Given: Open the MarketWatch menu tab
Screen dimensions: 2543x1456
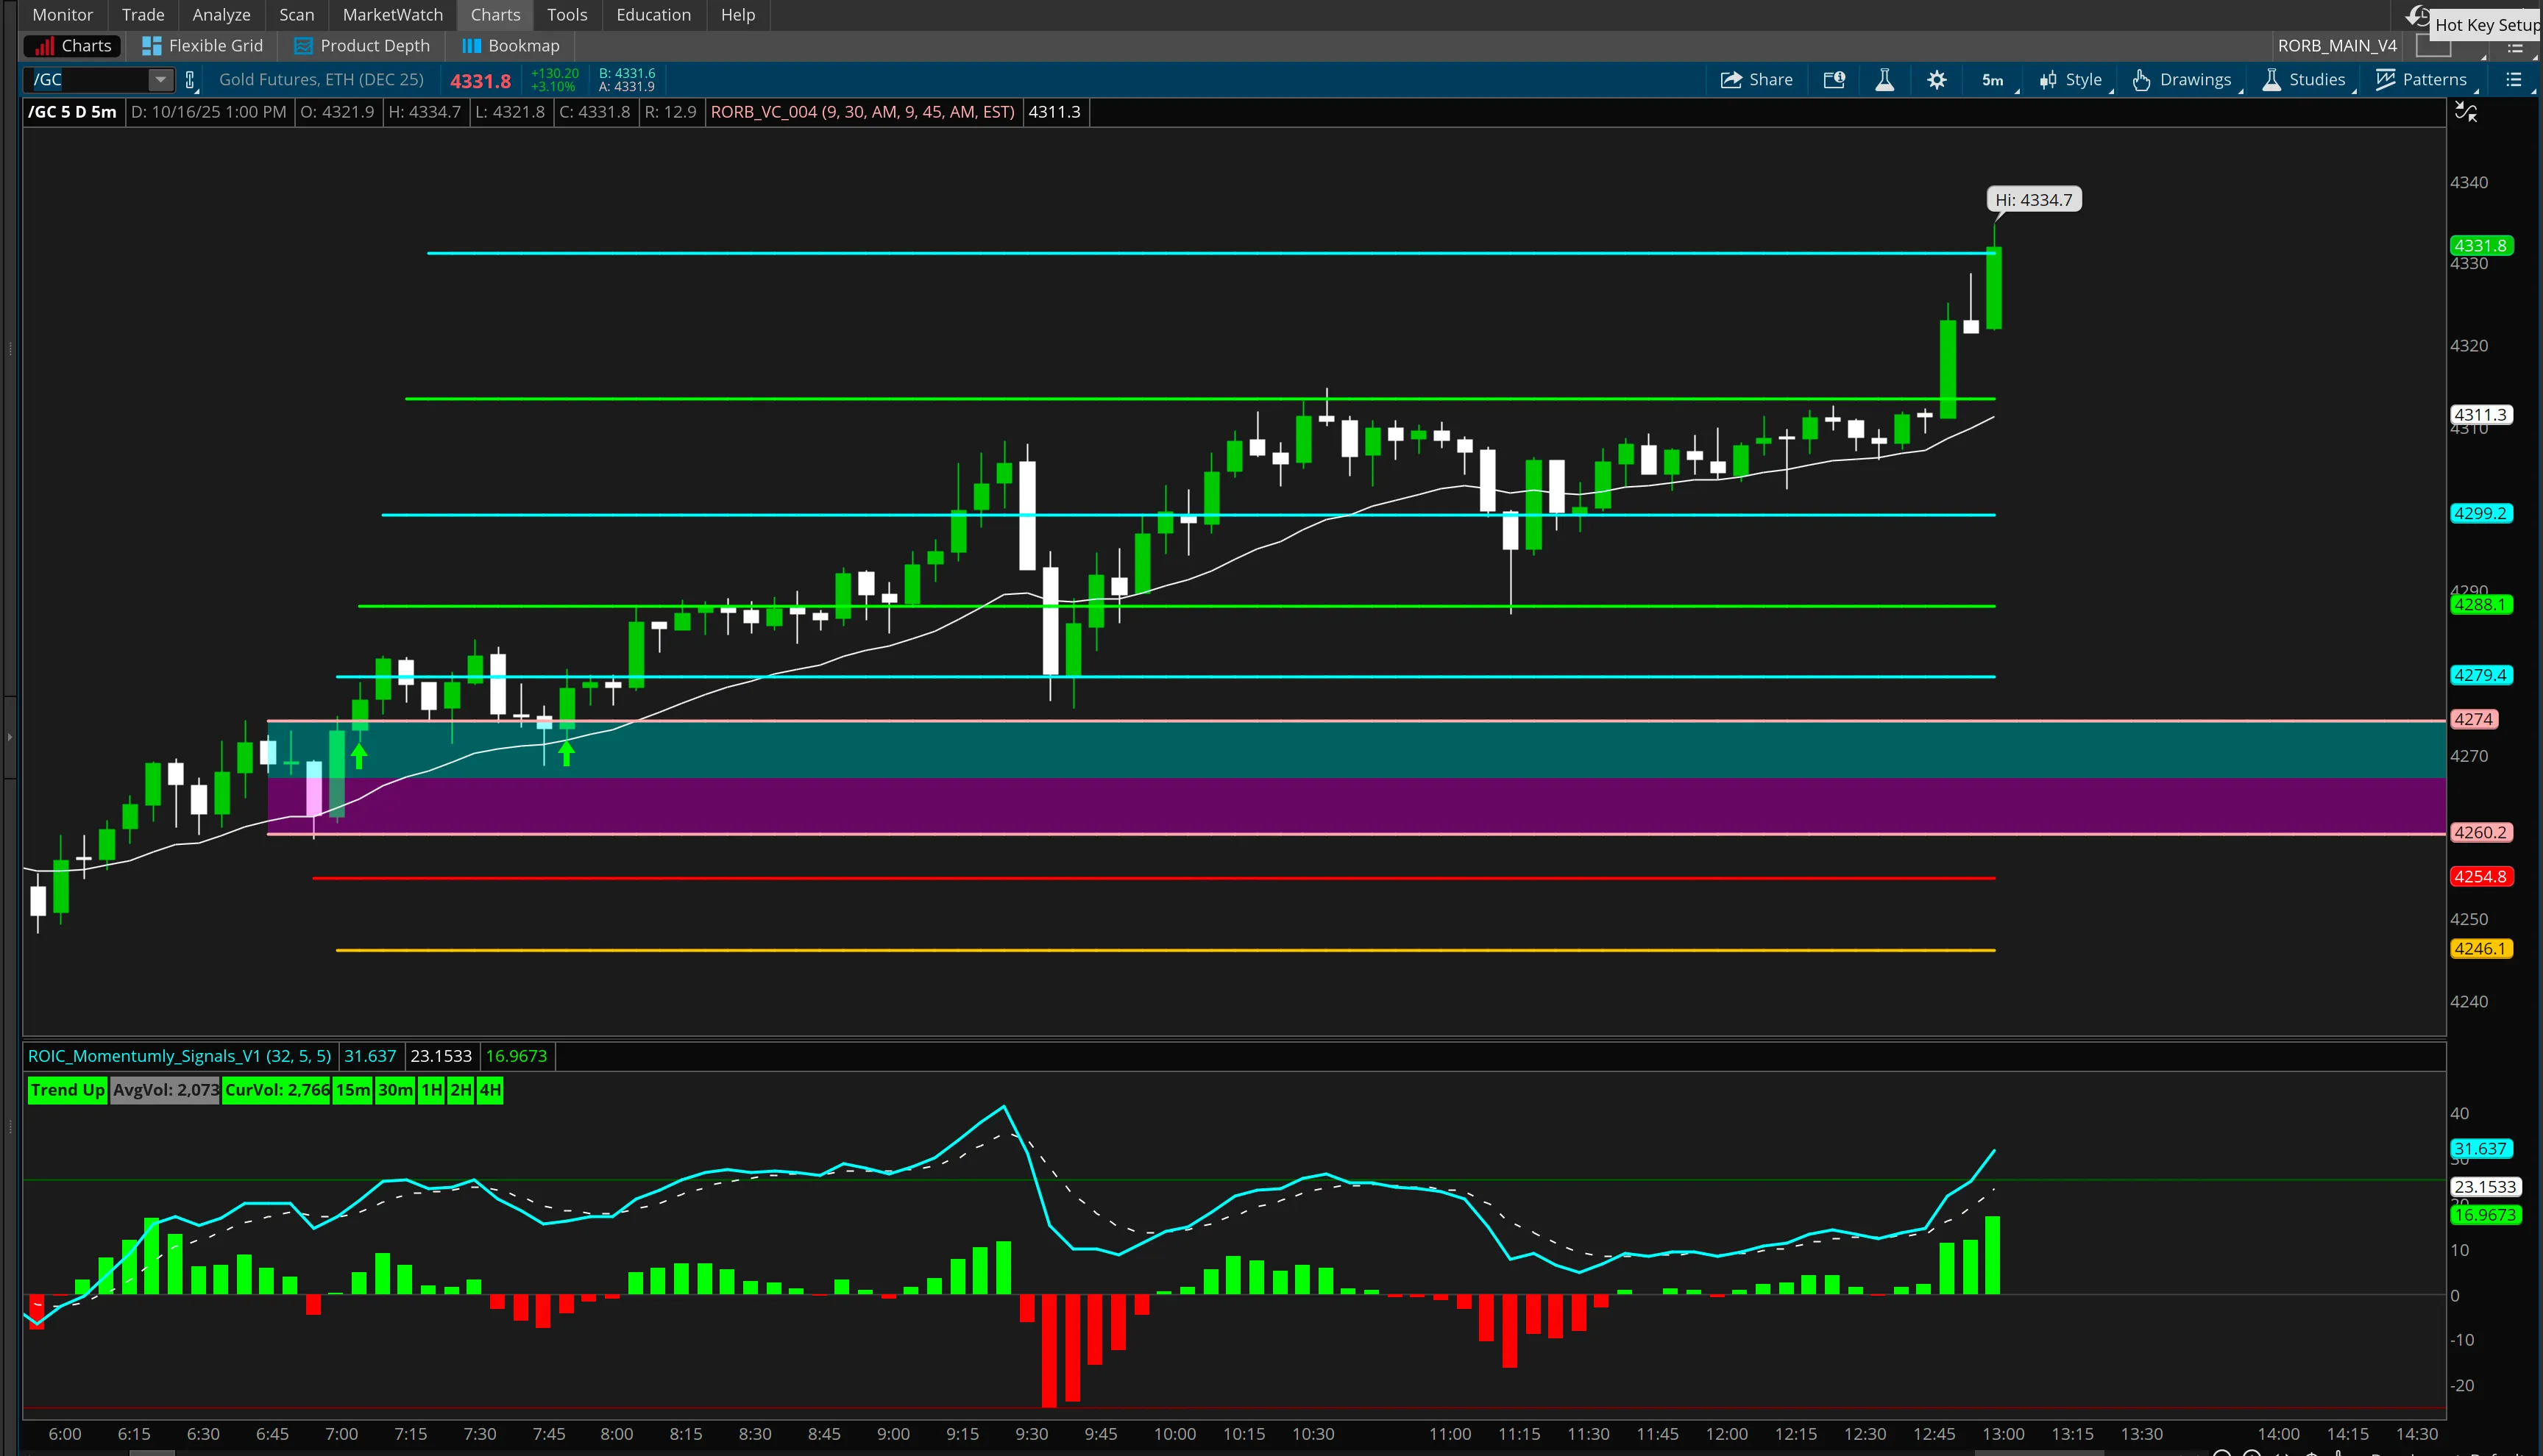Looking at the screenshot, I should tap(392, 15).
